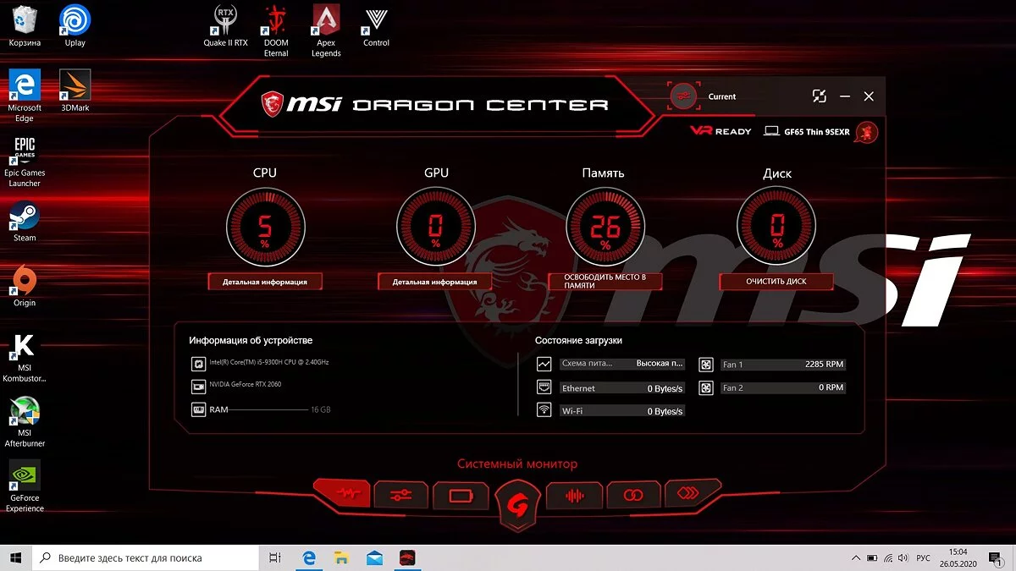Open GPU 'Детальная информация' button
1016x571 pixels.
[435, 282]
